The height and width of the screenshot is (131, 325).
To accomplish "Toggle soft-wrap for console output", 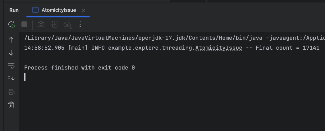I will click(x=11, y=66).
